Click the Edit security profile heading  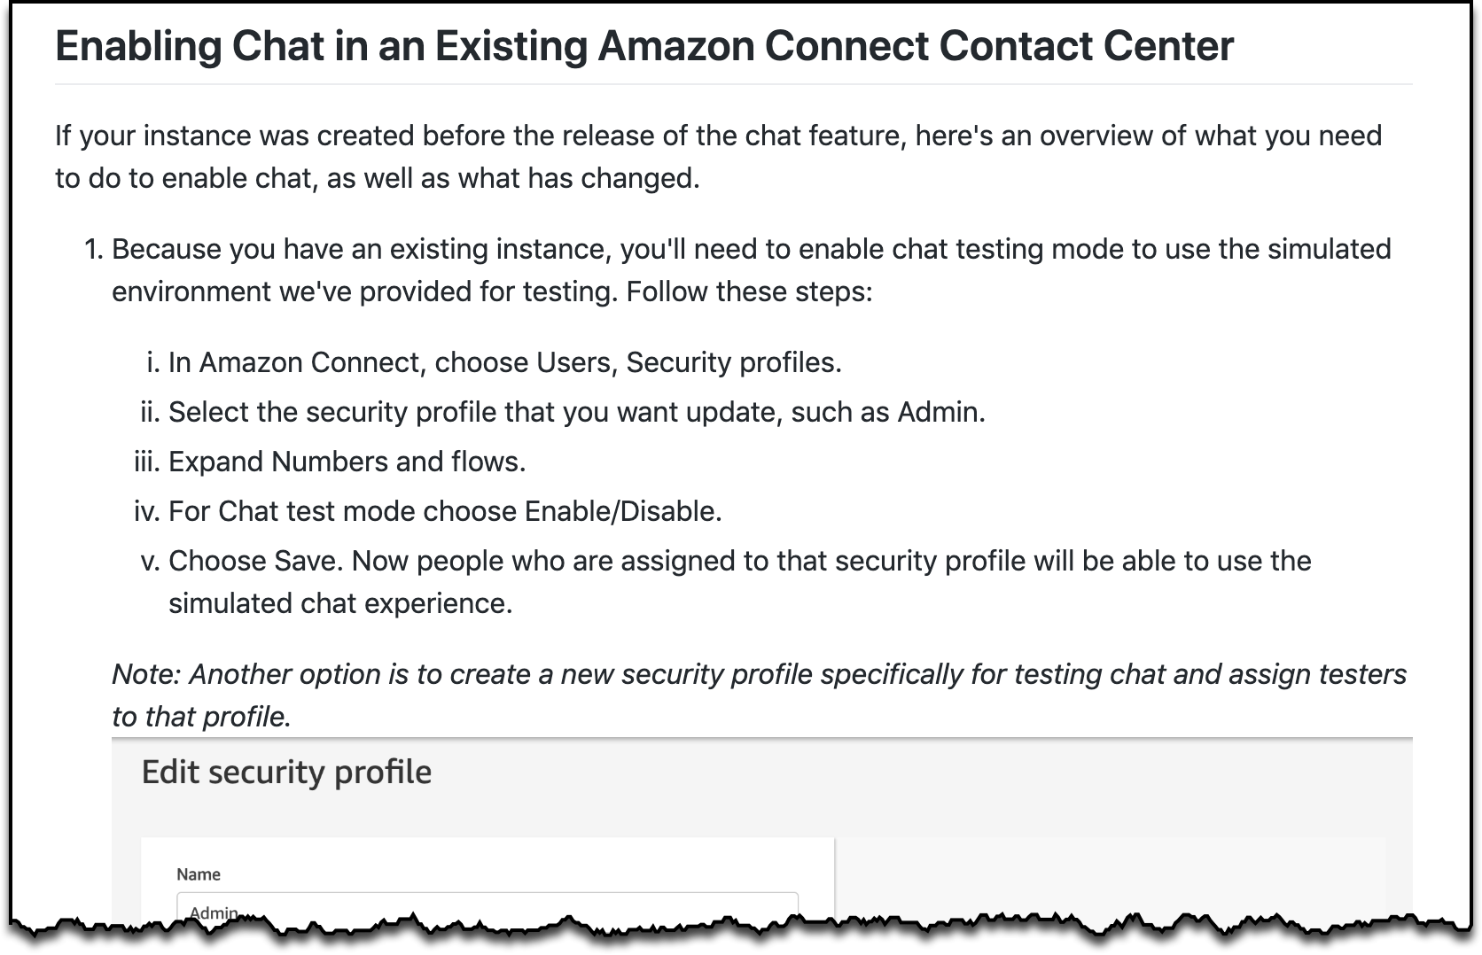pos(286,773)
